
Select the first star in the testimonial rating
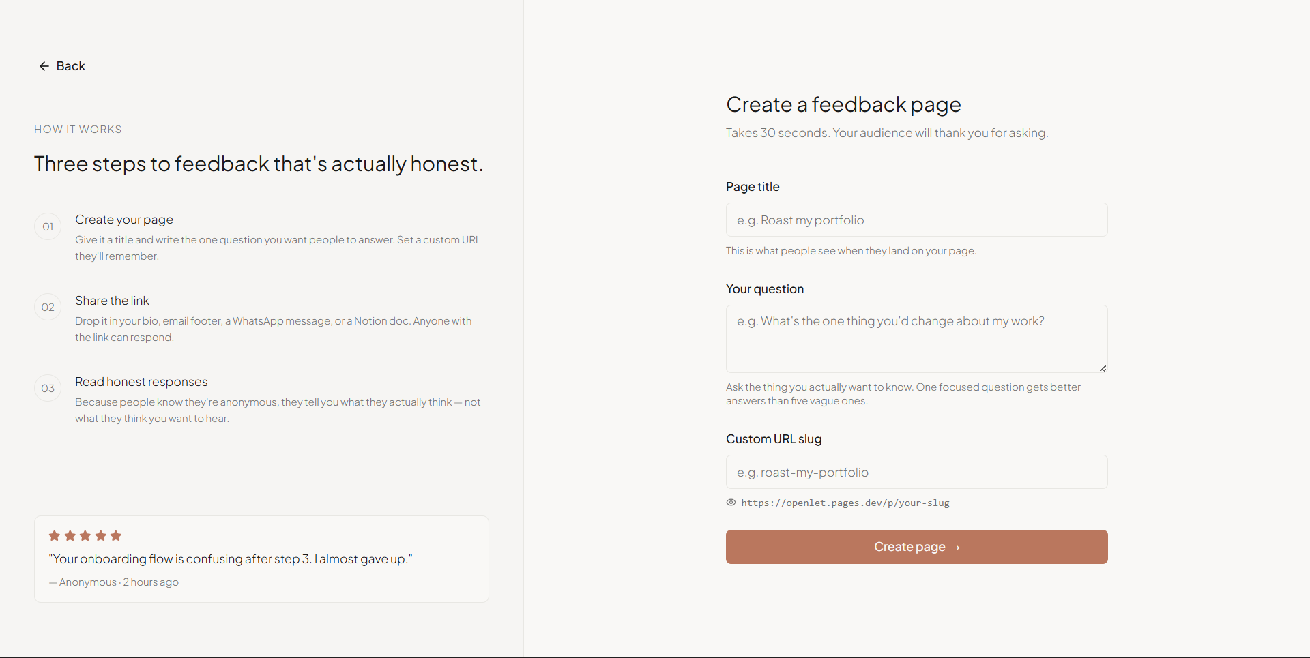(55, 536)
